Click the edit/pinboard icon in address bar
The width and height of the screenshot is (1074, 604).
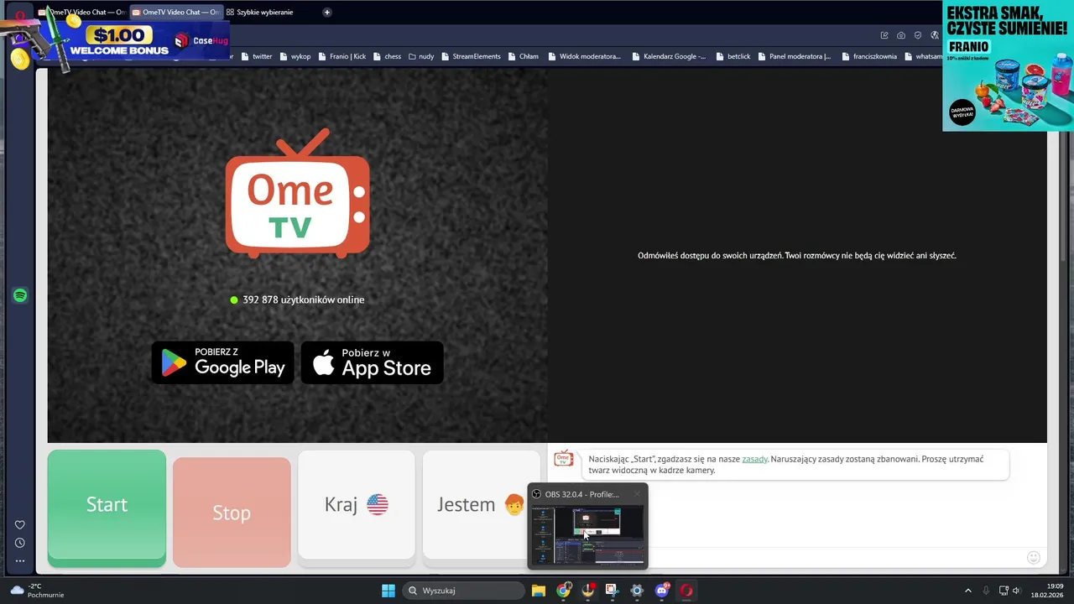(x=884, y=35)
